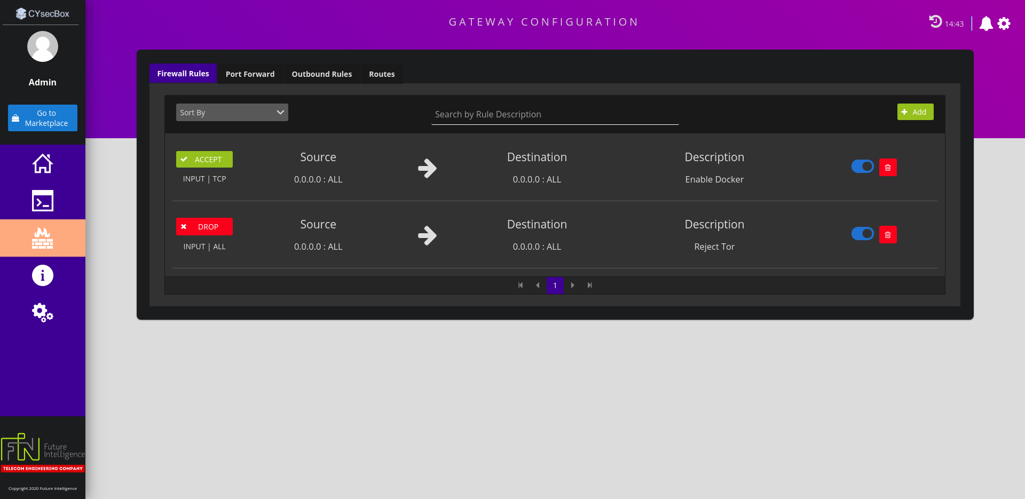Open the top-right settings gear
This screenshot has width=1025, height=499.
click(1004, 23)
